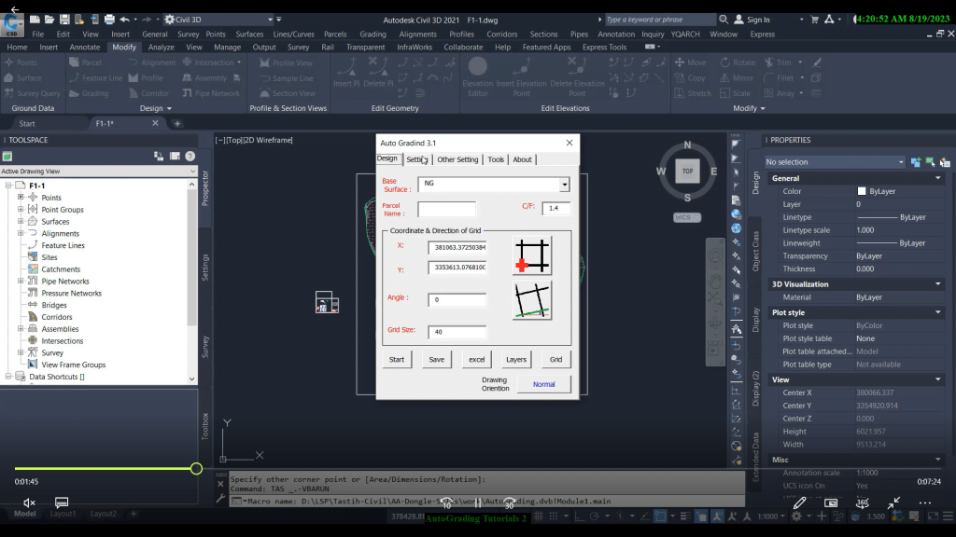Click the quick select icon in Properties
The width and height of the screenshot is (956, 537).
tap(945, 162)
